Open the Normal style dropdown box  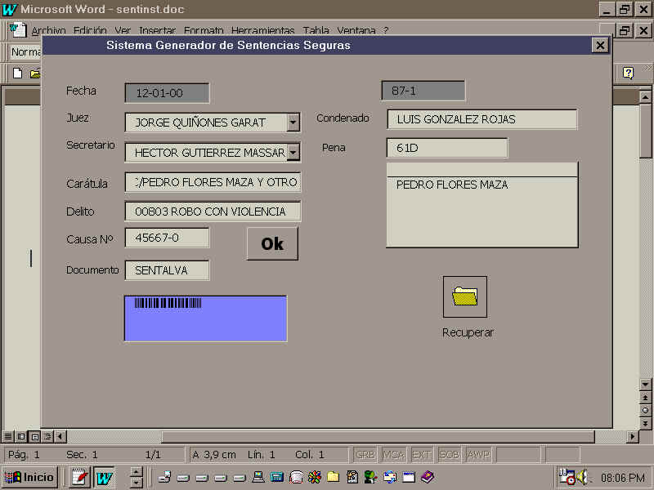[x=25, y=52]
